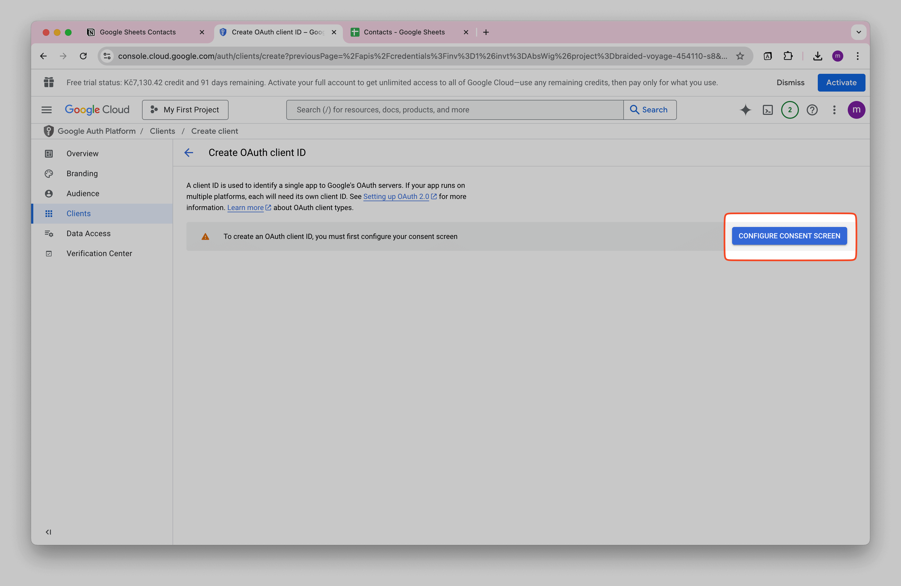Open the navigation hamburger menu
901x586 pixels.
[47, 110]
